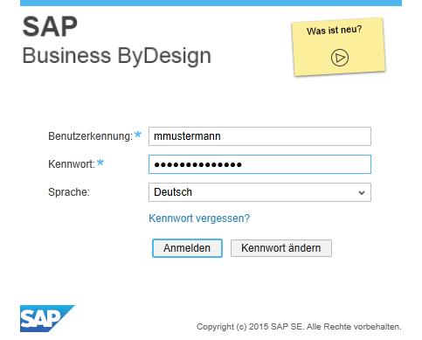Click the SAP logo in the footer
The width and height of the screenshot is (422, 340).
(x=47, y=318)
